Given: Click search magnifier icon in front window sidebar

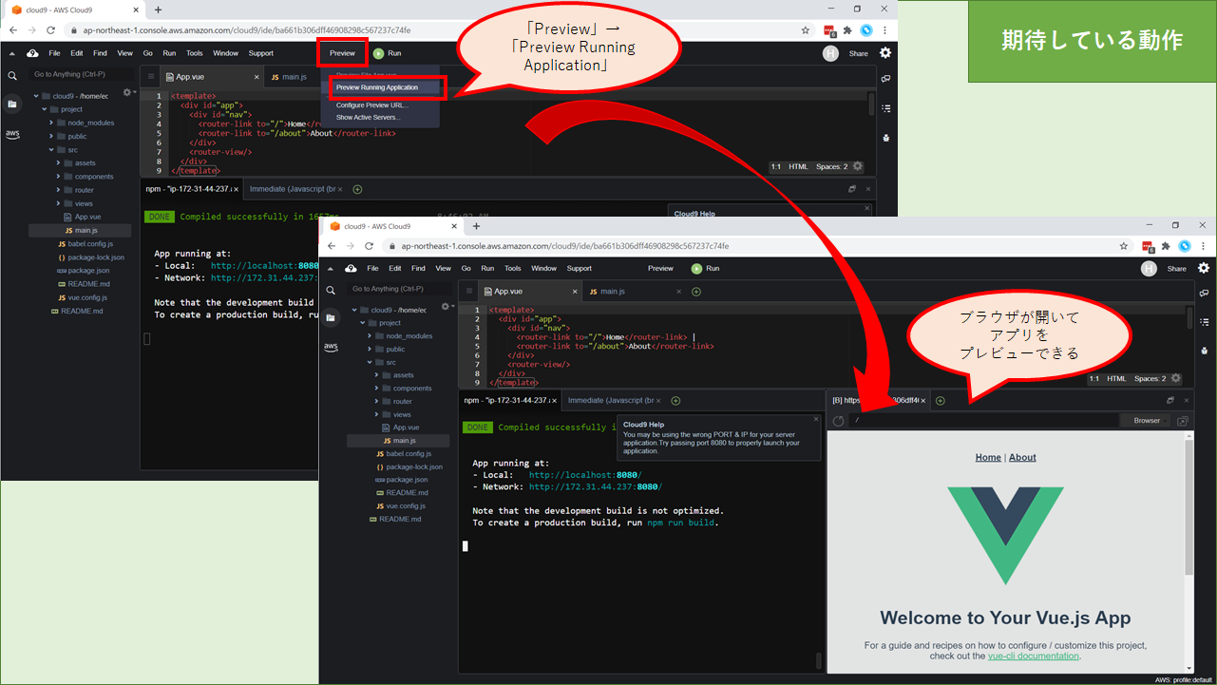Looking at the screenshot, I should pyautogui.click(x=331, y=290).
